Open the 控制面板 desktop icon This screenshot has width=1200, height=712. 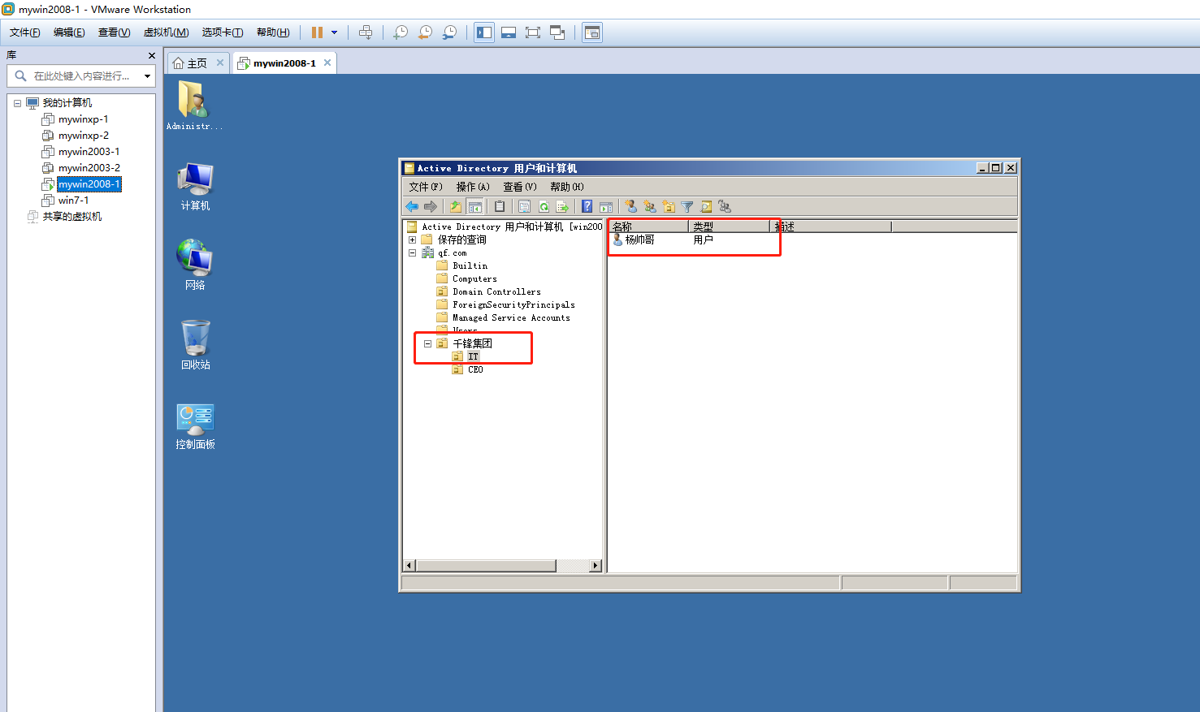[x=195, y=427]
